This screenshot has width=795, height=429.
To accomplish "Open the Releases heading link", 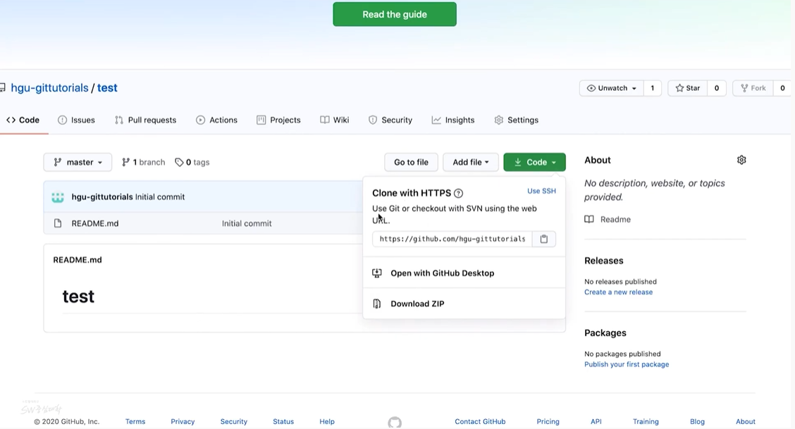I will click(603, 261).
